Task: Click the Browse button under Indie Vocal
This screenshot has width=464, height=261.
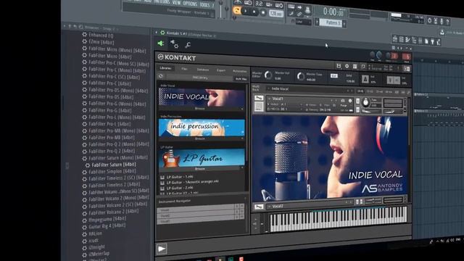Action: (x=200, y=108)
